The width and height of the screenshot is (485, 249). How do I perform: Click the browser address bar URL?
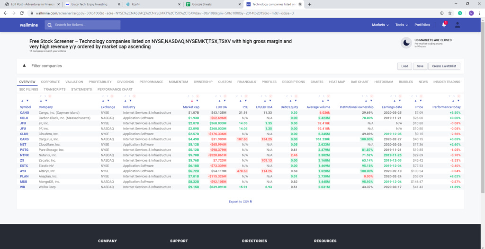[x=165, y=13]
